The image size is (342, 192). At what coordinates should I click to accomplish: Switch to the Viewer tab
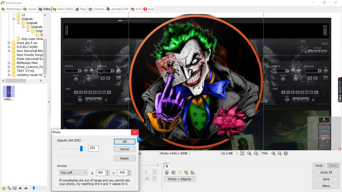click(30, 9)
